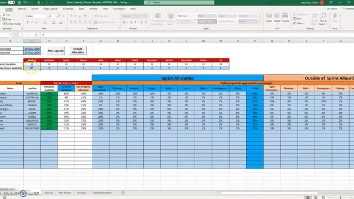Select the MALAYSIA location cell in team table

point(32,121)
